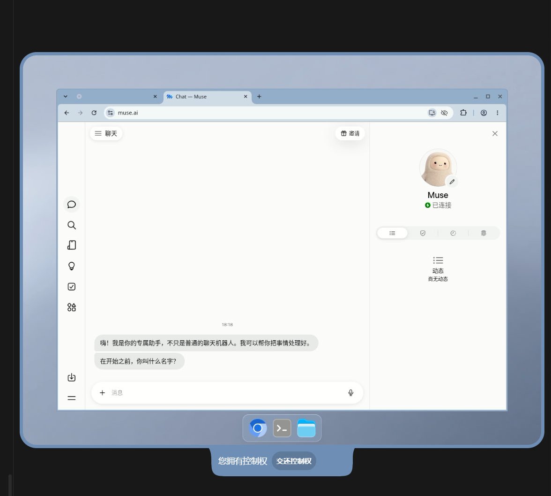This screenshot has width=551, height=496.
Task: Select the lightbulb ideas icon
Action: (71, 266)
